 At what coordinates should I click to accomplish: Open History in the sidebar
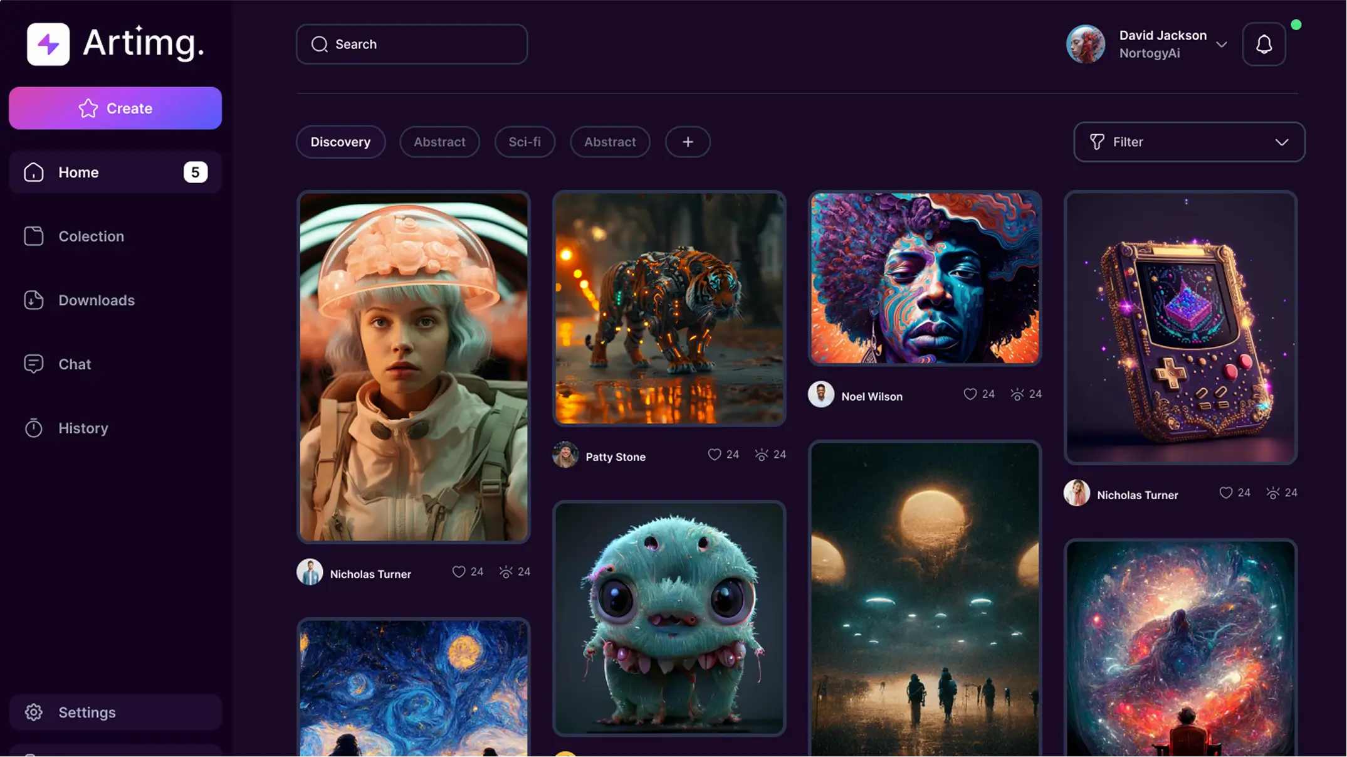pyautogui.click(x=83, y=428)
